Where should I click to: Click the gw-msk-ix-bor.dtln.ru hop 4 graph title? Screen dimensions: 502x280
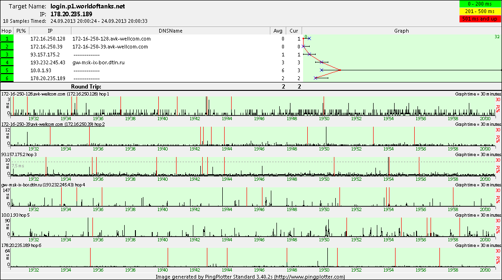click(43, 185)
